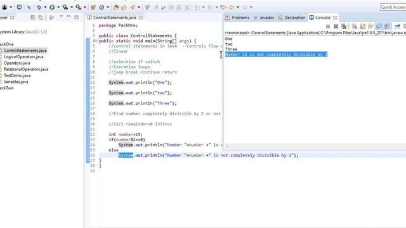Toggle Link with Editor in Package Explorer
The image size is (406, 228).
click(41, 17)
